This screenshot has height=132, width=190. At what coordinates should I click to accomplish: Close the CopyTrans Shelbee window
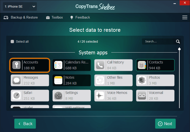(185, 3)
